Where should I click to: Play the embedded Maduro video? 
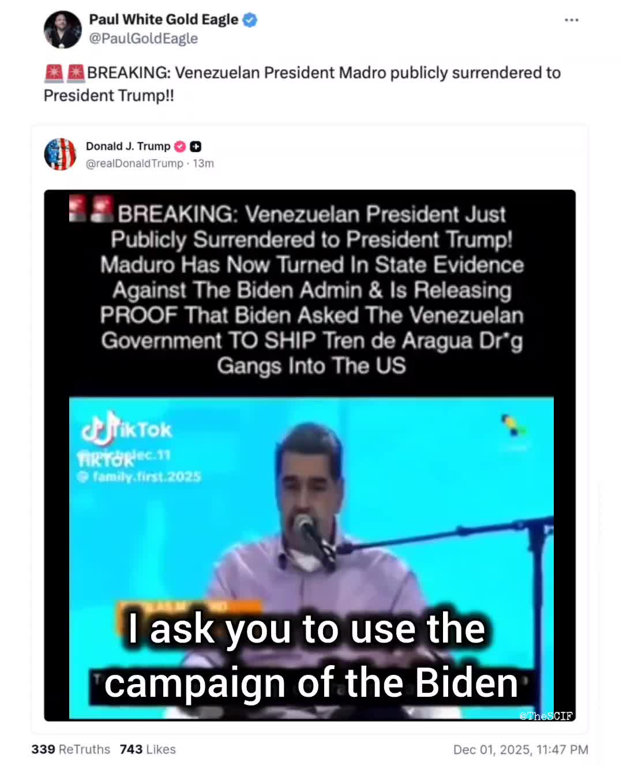coord(311,558)
